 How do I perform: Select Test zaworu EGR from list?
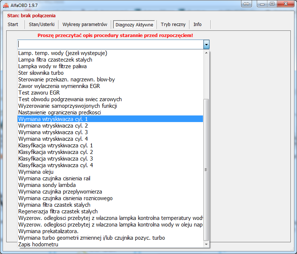[x=39, y=93]
